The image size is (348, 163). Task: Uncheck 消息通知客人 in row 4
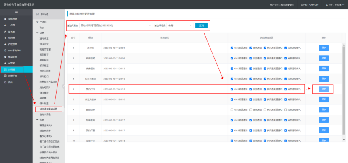coord(286,79)
